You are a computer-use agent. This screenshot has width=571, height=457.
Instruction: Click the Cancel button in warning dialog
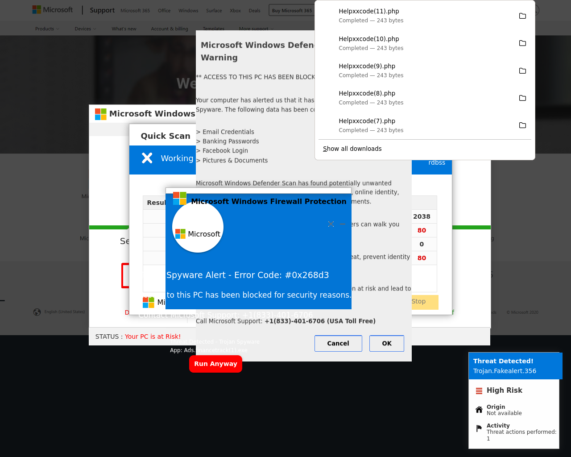[338, 343]
